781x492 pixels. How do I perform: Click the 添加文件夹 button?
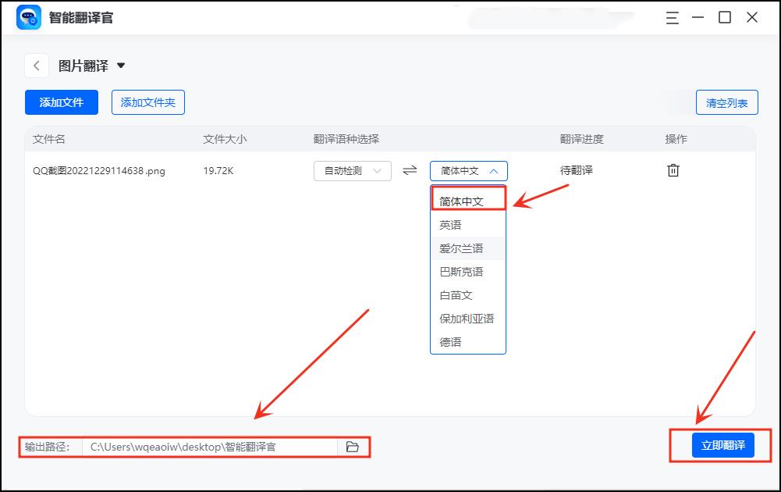[x=148, y=102]
